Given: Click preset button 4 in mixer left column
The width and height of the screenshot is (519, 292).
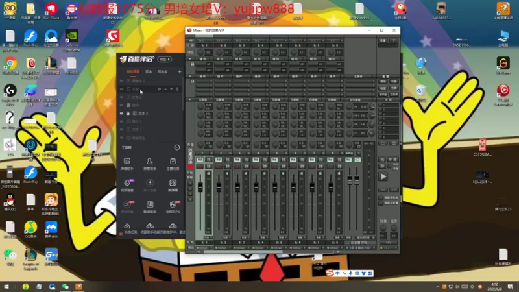Looking at the screenshot, I should pyautogui.click(x=190, y=199).
